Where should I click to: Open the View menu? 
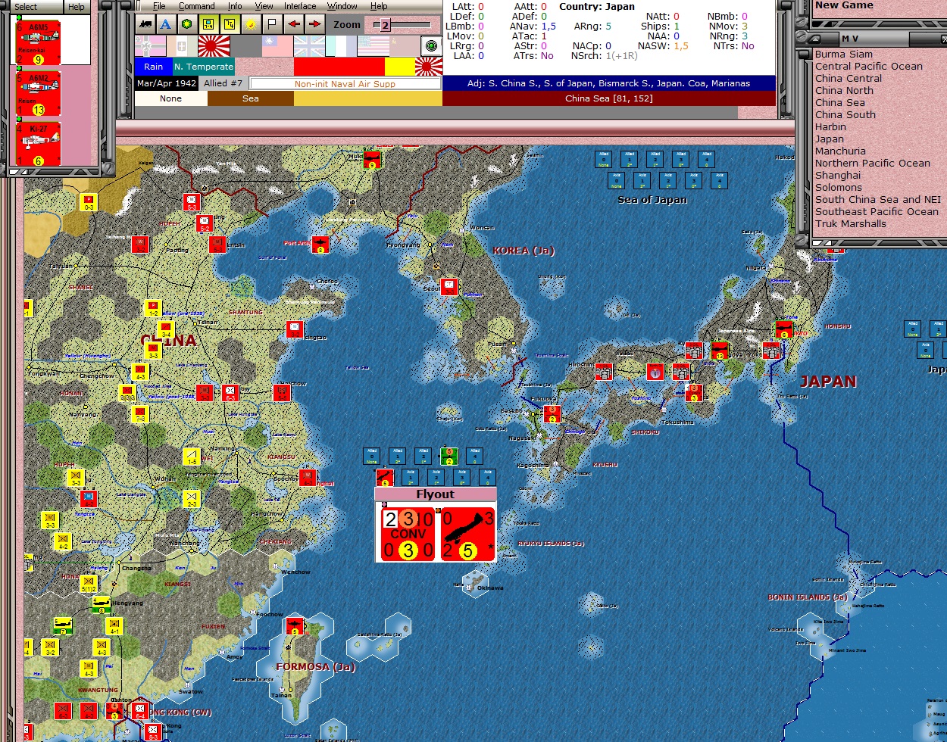click(x=264, y=6)
